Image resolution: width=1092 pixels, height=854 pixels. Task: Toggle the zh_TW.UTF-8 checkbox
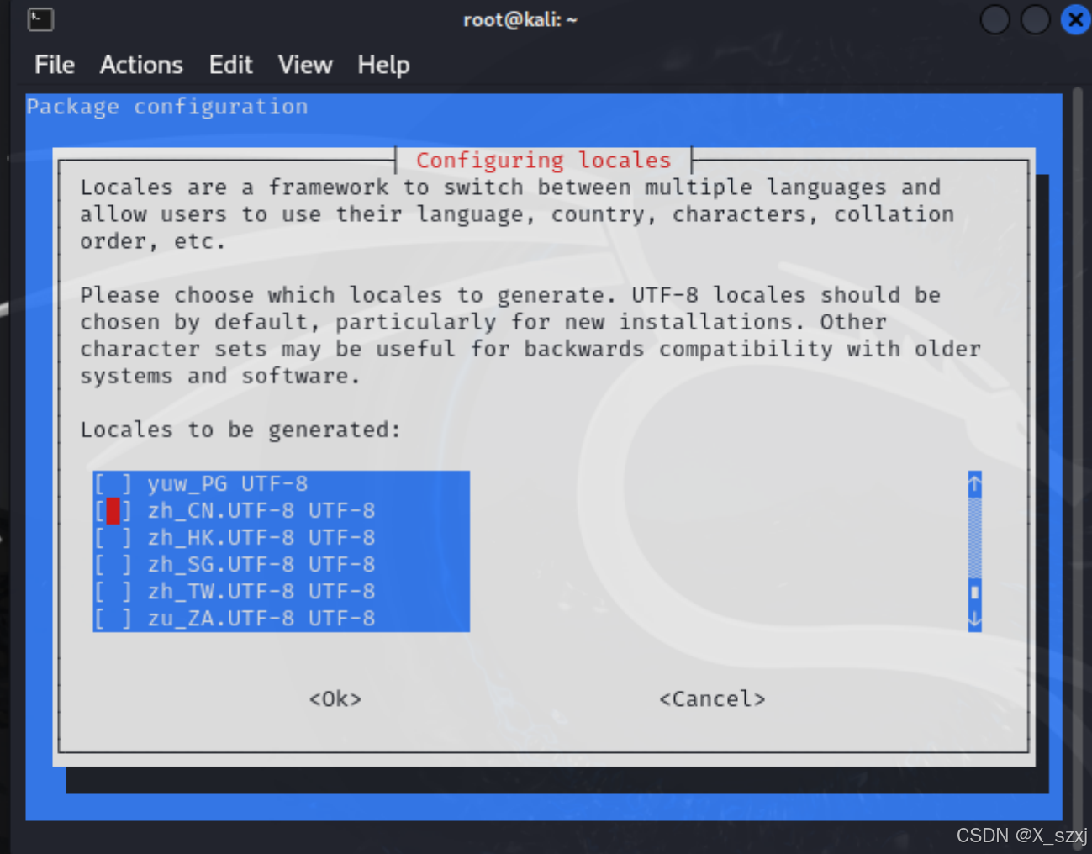coord(113,591)
